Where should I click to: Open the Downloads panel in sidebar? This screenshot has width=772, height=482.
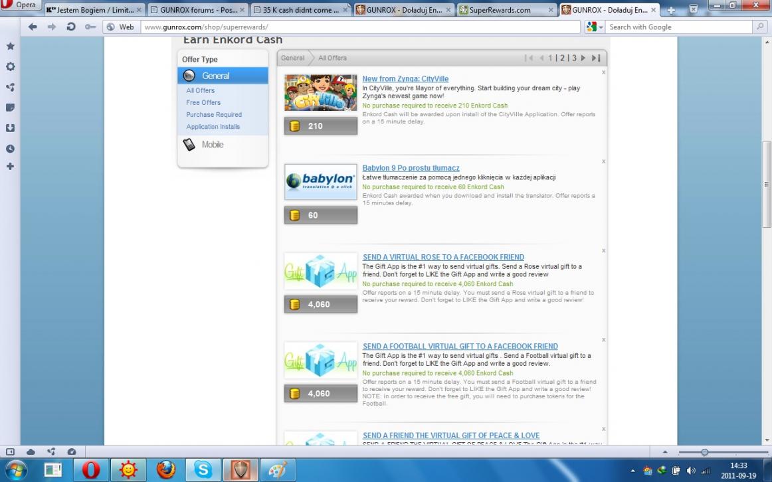[x=10, y=127]
